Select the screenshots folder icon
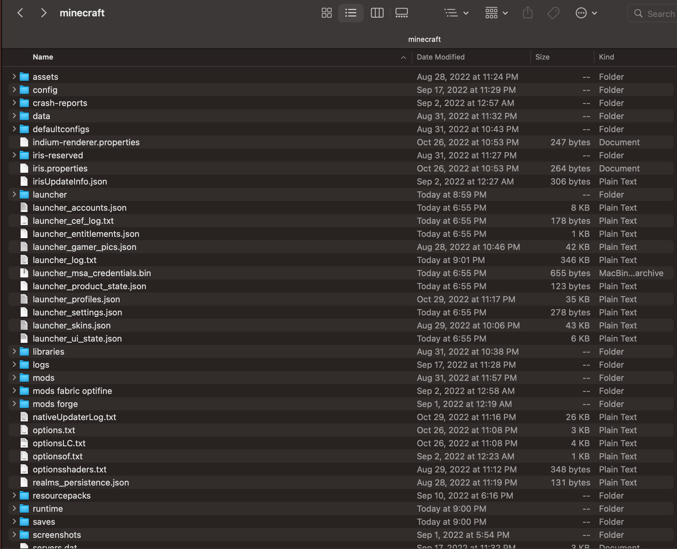This screenshot has width=677, height=549. tap(24, 535)
